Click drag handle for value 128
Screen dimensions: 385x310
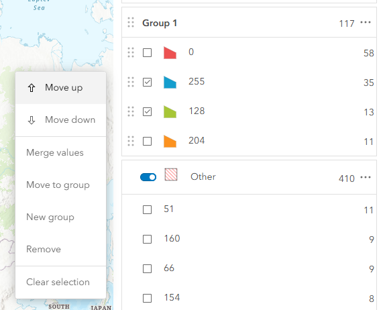(131, 111)
